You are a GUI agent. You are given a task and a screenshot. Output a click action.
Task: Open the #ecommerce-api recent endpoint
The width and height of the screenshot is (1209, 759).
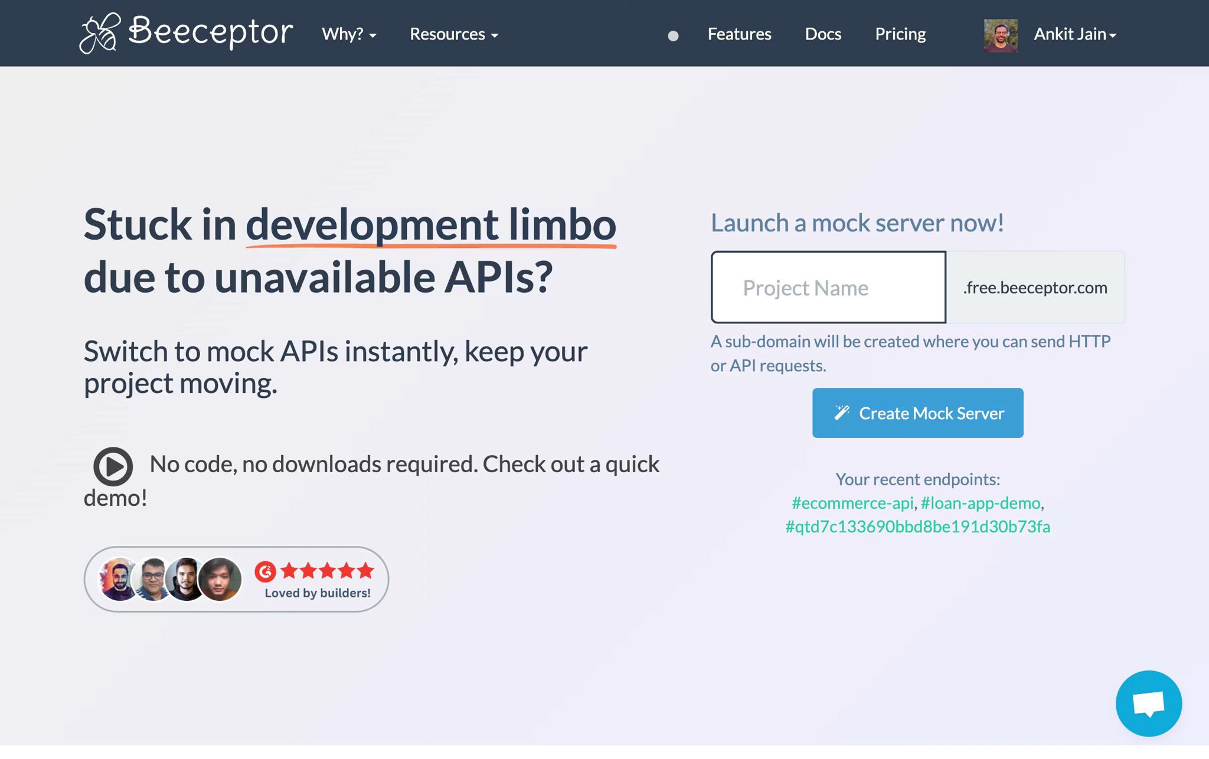pos(852,503)
